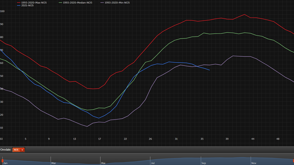The width and height of the screenshot is (294, 165).
Task: Click the Område label
Action: [6, 150]
